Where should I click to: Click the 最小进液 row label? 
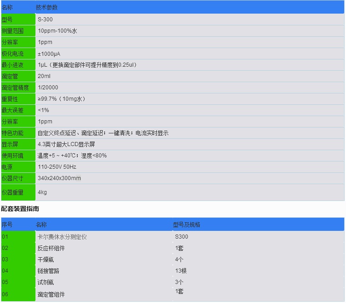pyautogui.click(x=12, y=65)
